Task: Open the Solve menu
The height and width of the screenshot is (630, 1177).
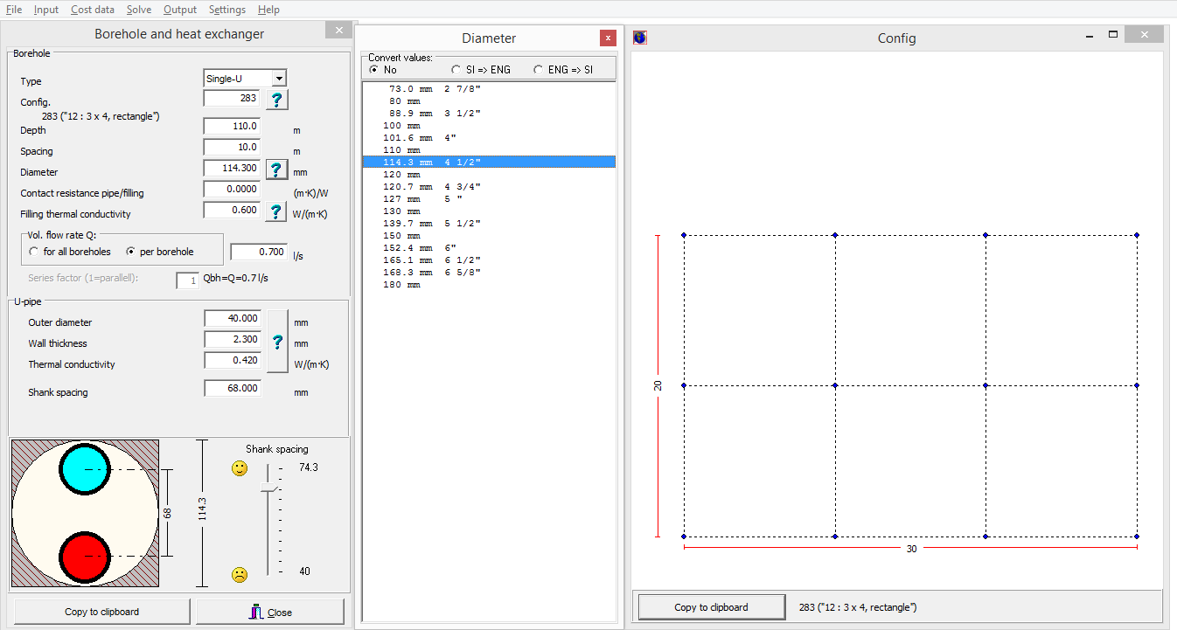Action: [139, 10]
